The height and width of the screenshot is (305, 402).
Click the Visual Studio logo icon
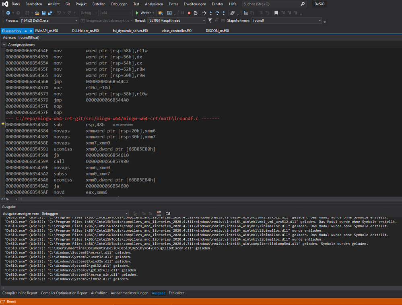tap(5, 4)
